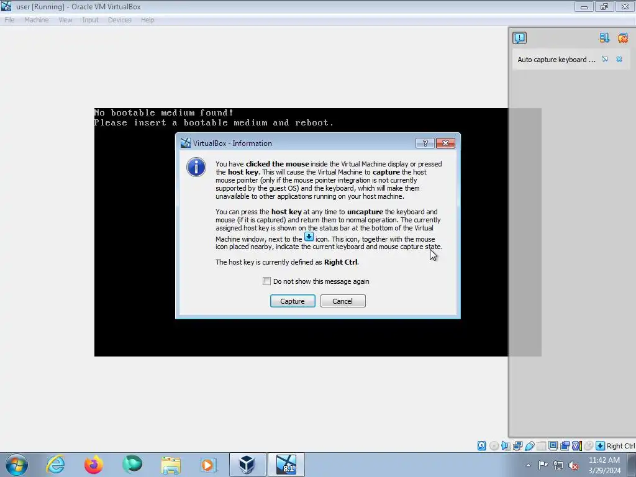
Task: Open Windows Media Player from taskbar
Action: 209,465
